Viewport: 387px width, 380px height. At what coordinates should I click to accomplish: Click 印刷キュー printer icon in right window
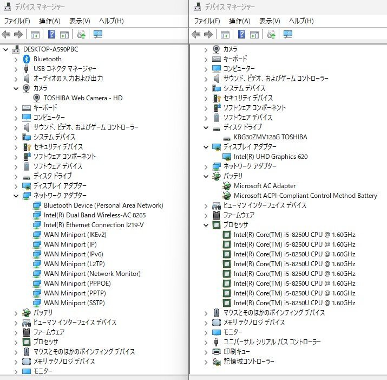[217, 352]
